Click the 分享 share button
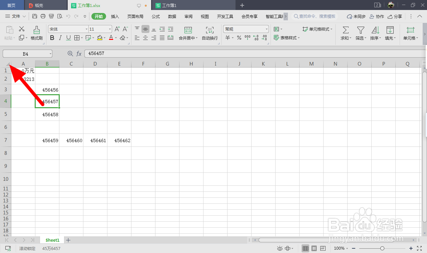Viewport: 427px width, 253px height. [x=395, y=16]
